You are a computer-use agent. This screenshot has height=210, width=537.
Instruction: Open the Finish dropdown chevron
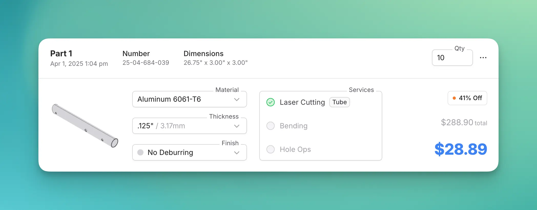pos(236,153)
